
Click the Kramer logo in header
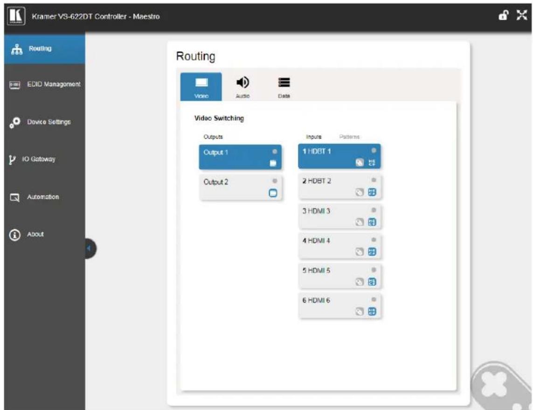click(16, 16)
